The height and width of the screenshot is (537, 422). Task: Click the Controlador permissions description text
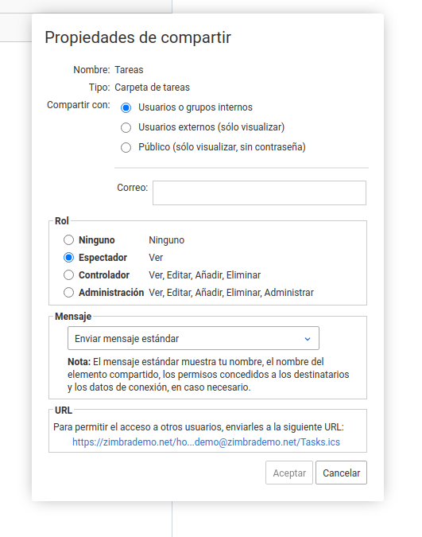point(205,275)
